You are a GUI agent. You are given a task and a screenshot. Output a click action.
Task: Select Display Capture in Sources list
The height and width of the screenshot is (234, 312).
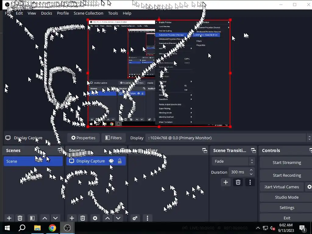pos(96,161)
